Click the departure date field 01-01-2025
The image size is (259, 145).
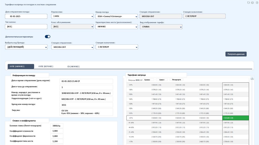[x=26, y=16]
